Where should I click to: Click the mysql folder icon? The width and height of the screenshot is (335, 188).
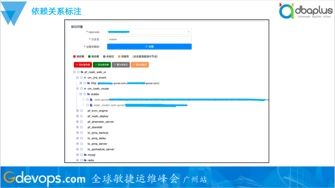point(85,155)
